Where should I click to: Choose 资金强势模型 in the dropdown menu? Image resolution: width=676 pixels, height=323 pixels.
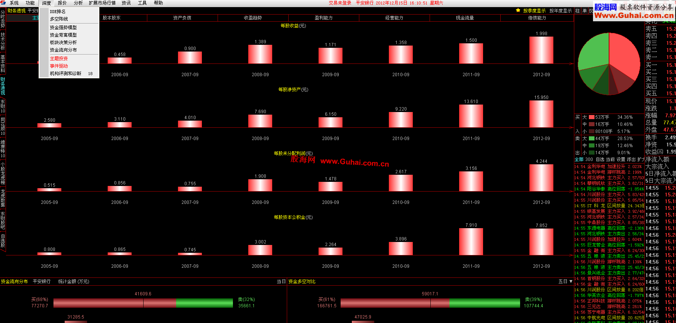pos(69,28)
